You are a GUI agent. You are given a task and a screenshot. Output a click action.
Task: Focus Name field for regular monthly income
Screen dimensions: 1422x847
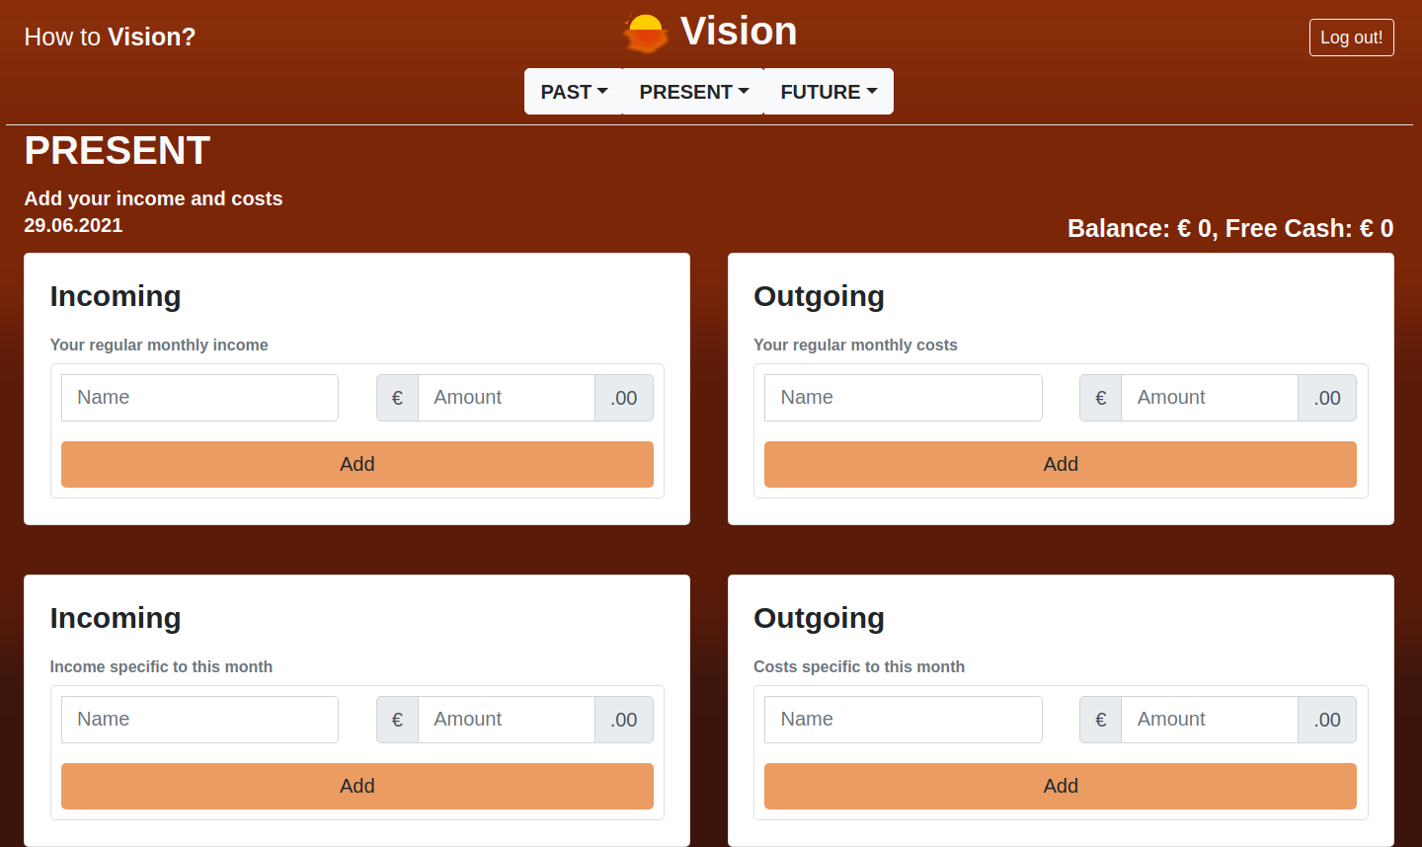(199, 398)
